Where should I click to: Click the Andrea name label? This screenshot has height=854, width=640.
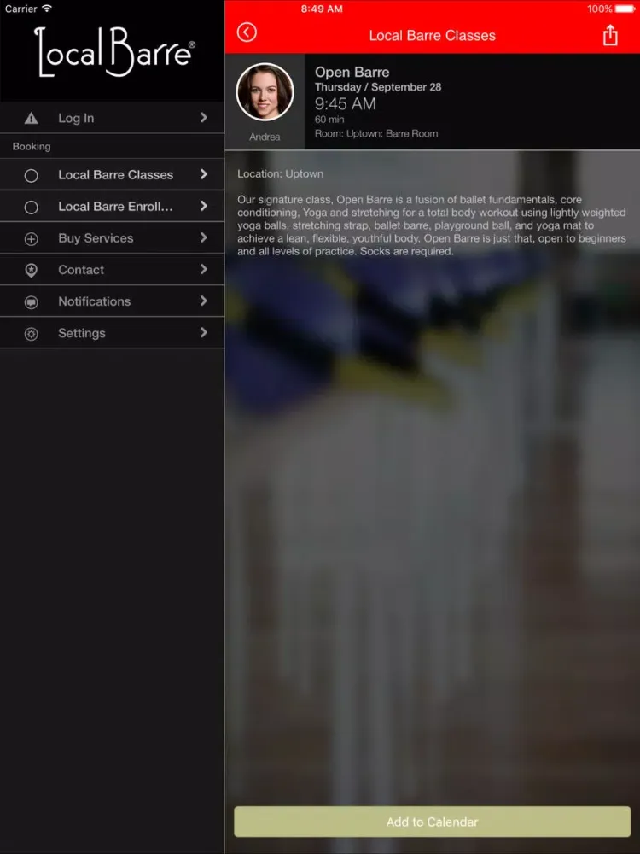[x=265, y=137]
